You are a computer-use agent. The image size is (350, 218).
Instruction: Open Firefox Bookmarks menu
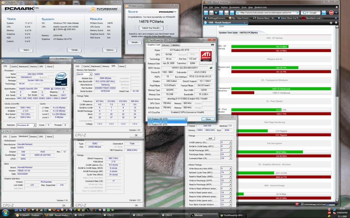pyautogui.click(x=235, y=7)
